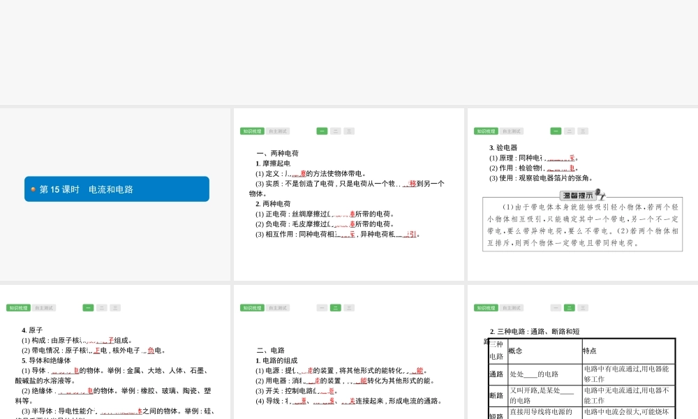
Task: Click 知识梳理 tab on the 两种电荷 slide
Action: 252,131
